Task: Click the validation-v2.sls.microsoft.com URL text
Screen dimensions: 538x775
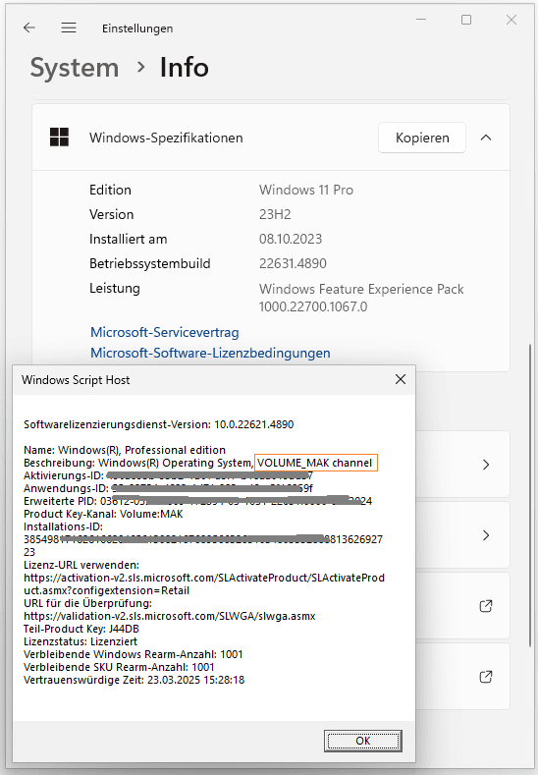Action: click(170, 616)
